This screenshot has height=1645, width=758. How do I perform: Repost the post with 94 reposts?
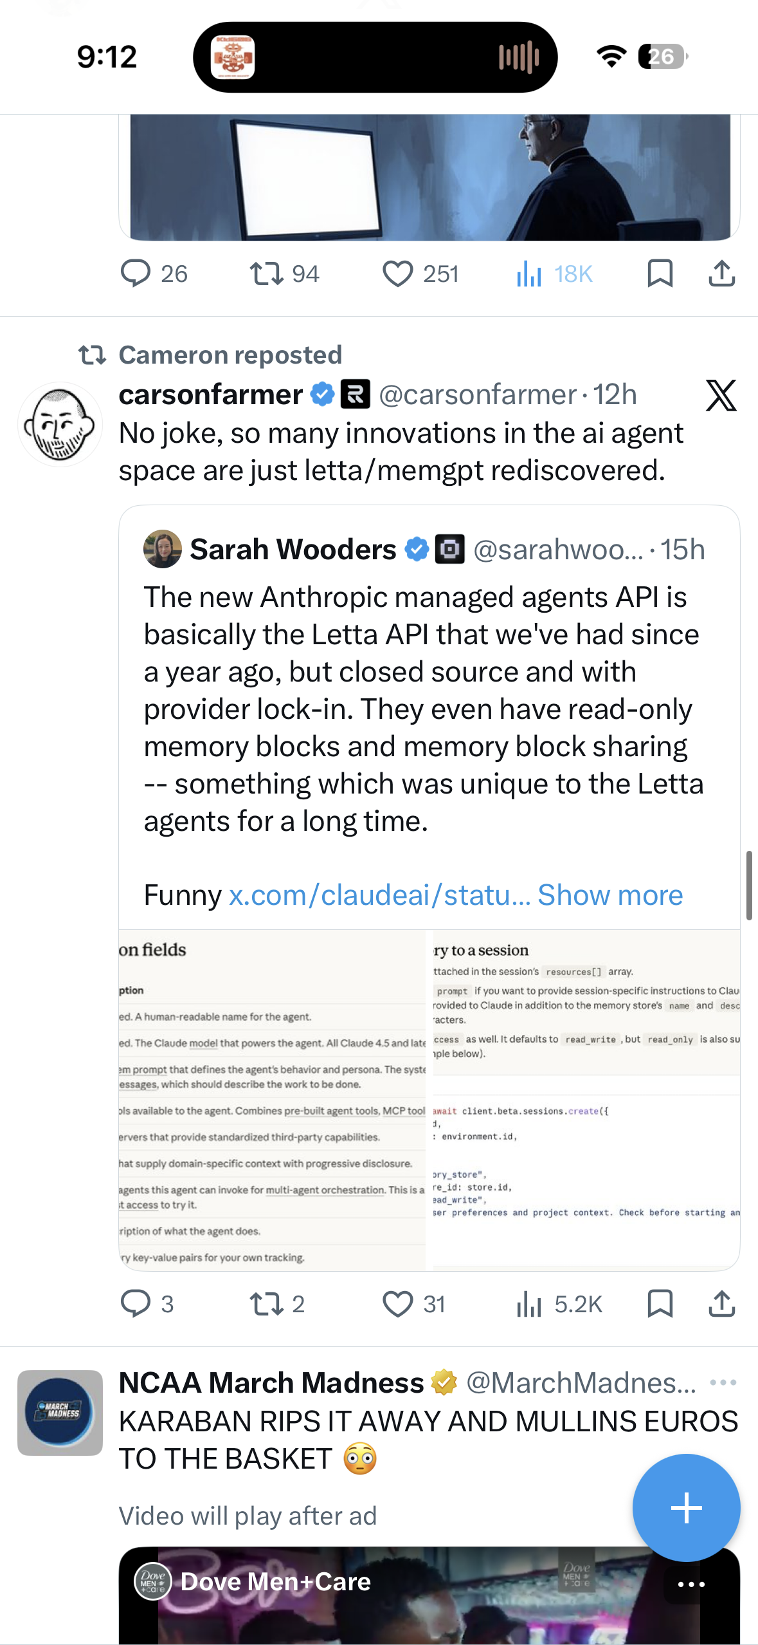point(266,274)
